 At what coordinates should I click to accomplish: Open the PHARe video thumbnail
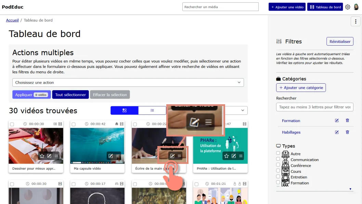point(220,146)
